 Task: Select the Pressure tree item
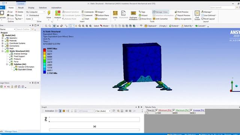click(17, 59)
